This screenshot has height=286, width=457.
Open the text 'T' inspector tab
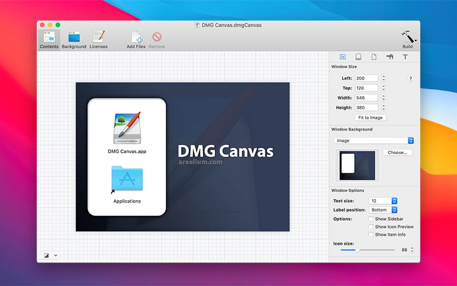405,57
